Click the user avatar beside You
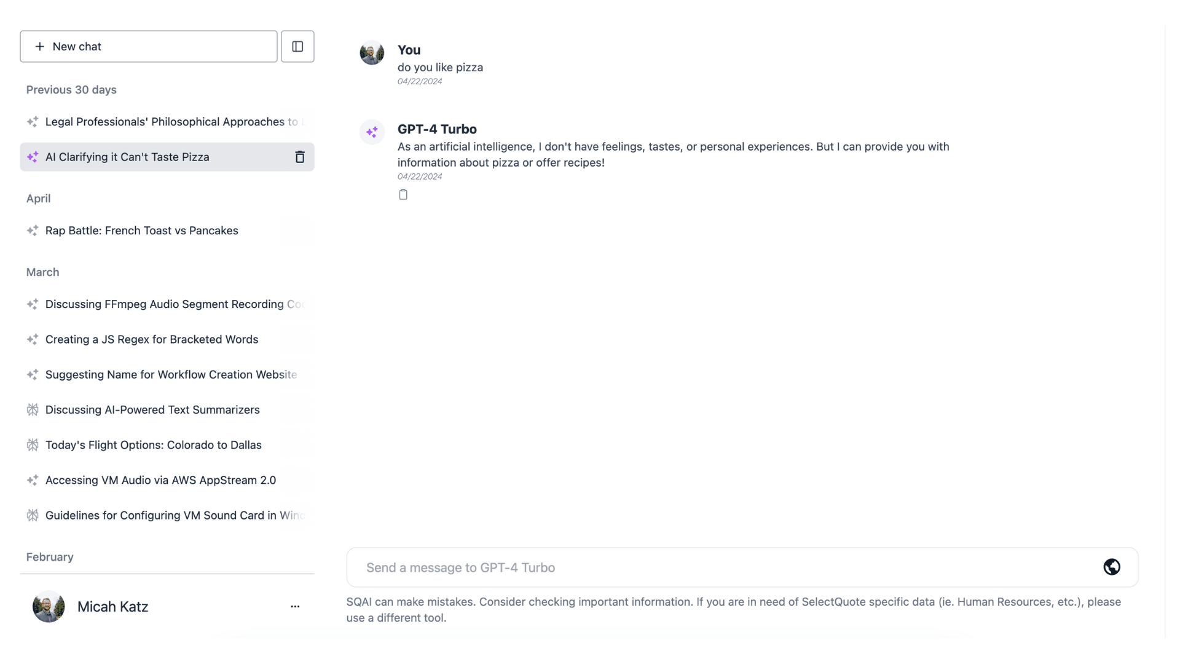1180x664 pixels. click(372, 53)
